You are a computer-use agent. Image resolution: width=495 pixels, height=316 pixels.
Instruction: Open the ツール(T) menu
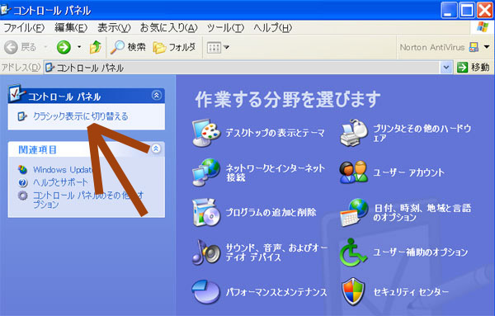(x=225, y=28)
